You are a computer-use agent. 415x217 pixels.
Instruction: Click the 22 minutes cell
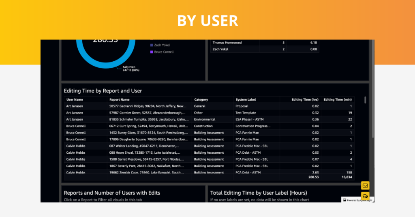(x=350, y=120)
